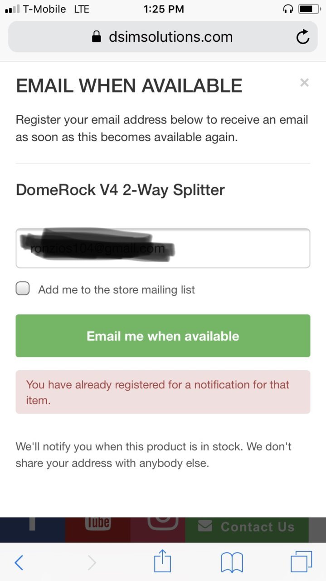Viewport: 326px width, 581px height.
Task: Focus the email address input field
Action: click(x=163, y=248)
